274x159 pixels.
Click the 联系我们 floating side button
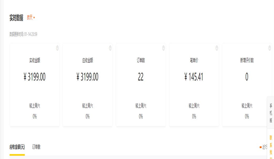pyautogui.click(x=271, y=146)
